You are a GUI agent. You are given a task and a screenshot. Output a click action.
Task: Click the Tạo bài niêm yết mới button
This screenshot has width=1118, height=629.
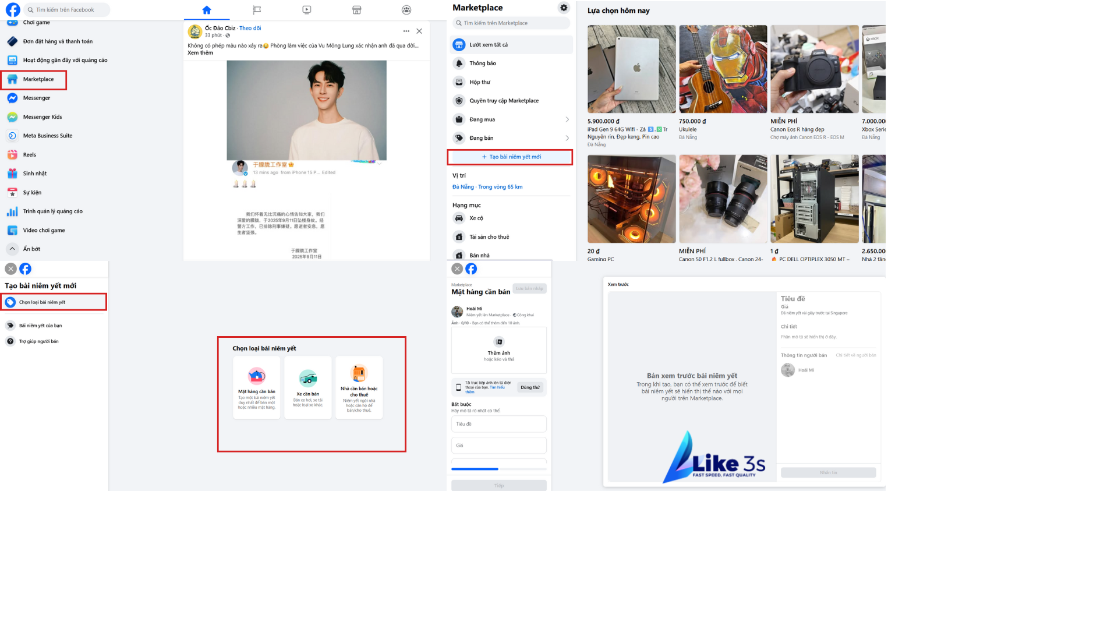(510, 157)
